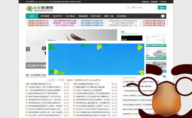Click the 今日更新 section heading
The width and height of the screenshot is (192, 118).
pyautogui.click(x=38, y=75)
